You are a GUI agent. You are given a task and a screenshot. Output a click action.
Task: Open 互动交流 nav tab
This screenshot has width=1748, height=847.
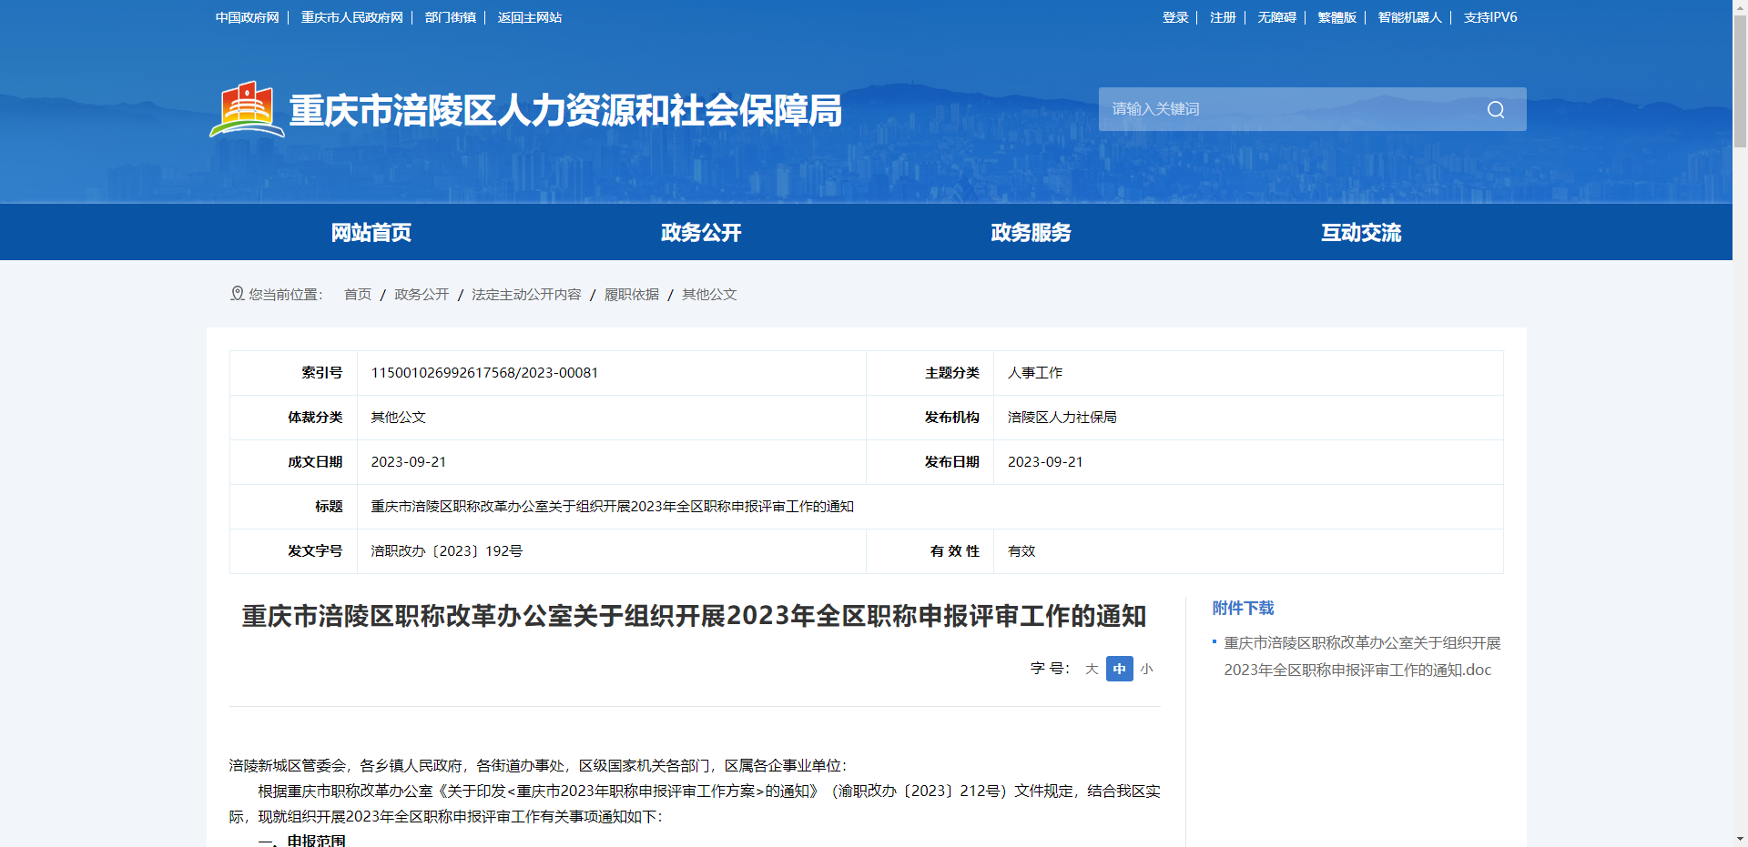click(x=1361, y=233)
